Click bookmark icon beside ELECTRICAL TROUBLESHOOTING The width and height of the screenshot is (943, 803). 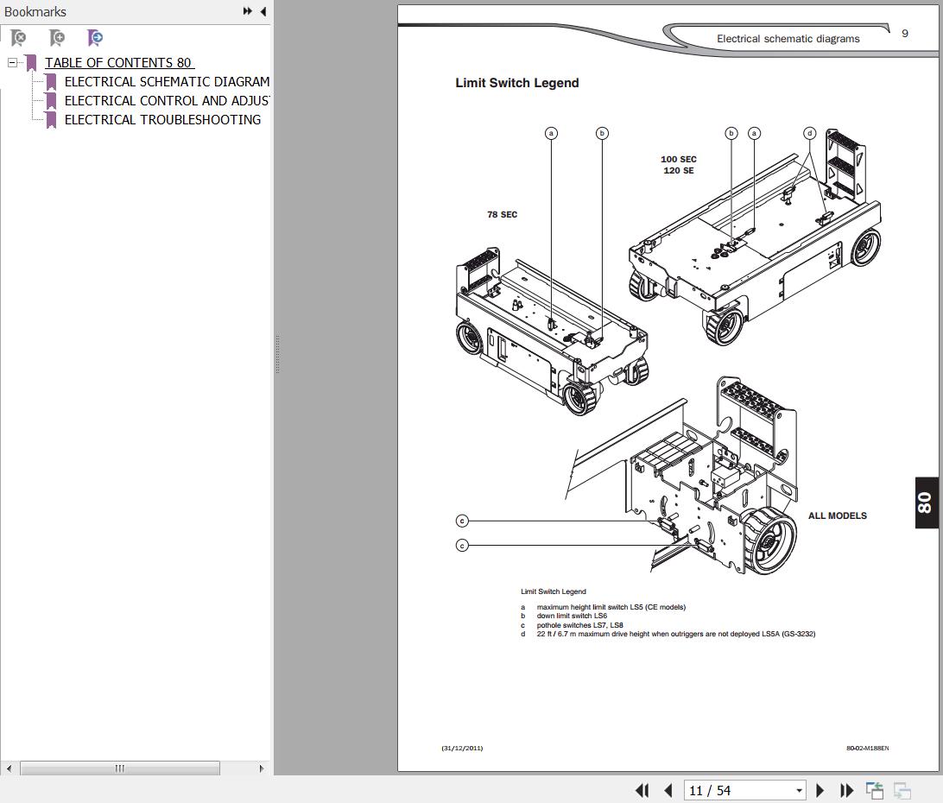(51, 120)
